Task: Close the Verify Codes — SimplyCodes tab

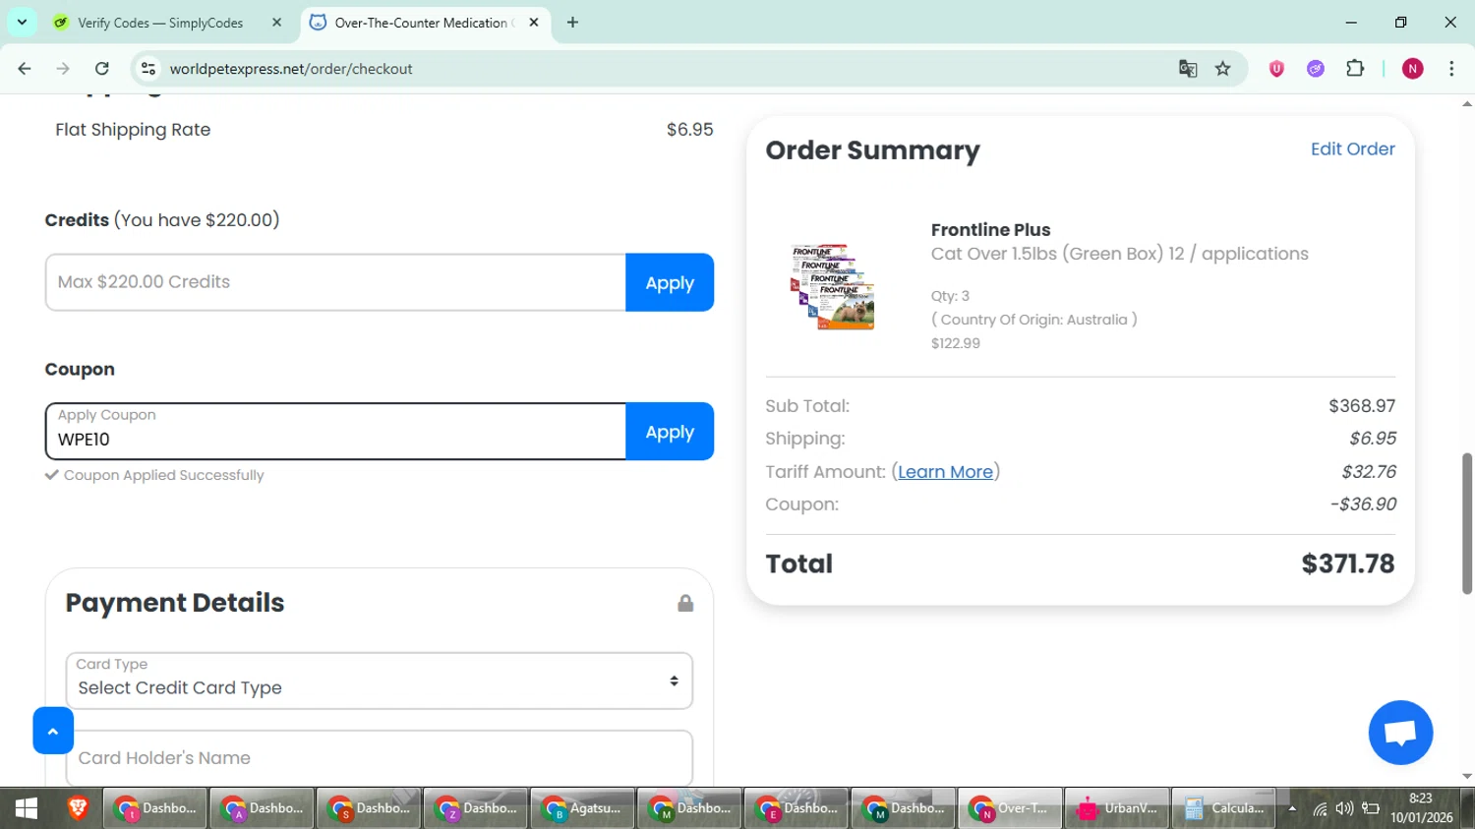Action: coord(276,23)
